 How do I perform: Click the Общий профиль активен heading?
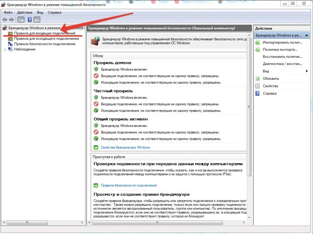[x=121, y=119]
